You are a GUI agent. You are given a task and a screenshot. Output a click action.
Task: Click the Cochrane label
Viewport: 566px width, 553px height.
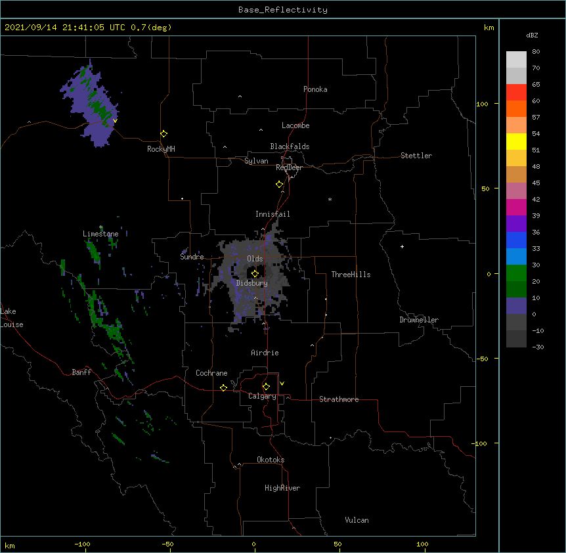point(211,373)
